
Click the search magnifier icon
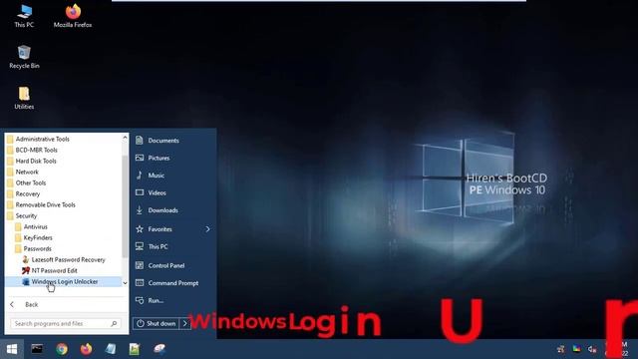pos(114,323)
